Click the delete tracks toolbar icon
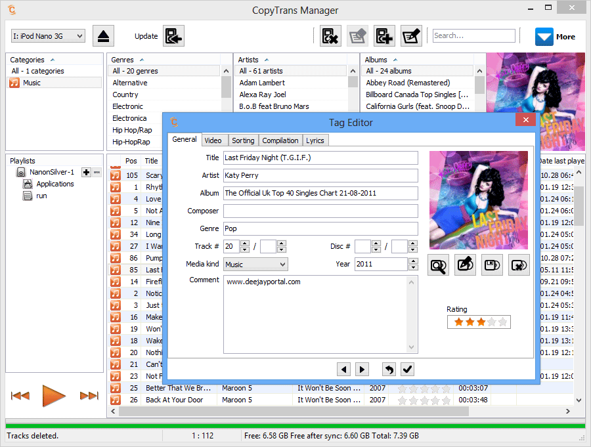 click(330, 36)
